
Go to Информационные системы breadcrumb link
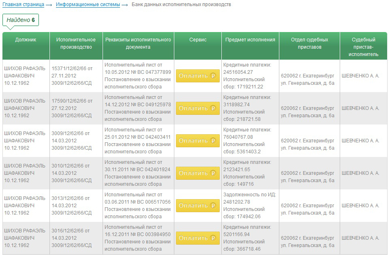coord(88,4)
